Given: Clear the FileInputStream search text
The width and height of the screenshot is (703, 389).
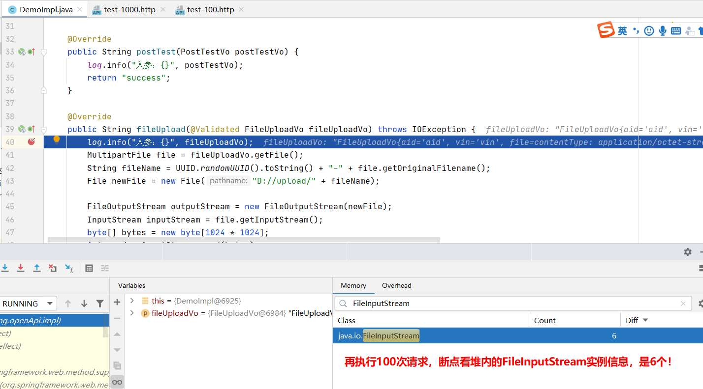Looking at the screenshot, I should click(x=683, y=304).
